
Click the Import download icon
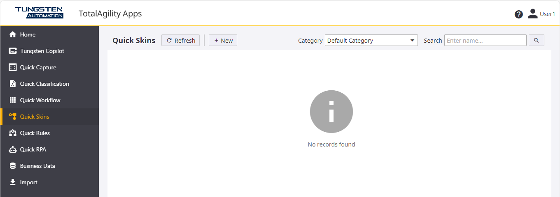(13, 182)
